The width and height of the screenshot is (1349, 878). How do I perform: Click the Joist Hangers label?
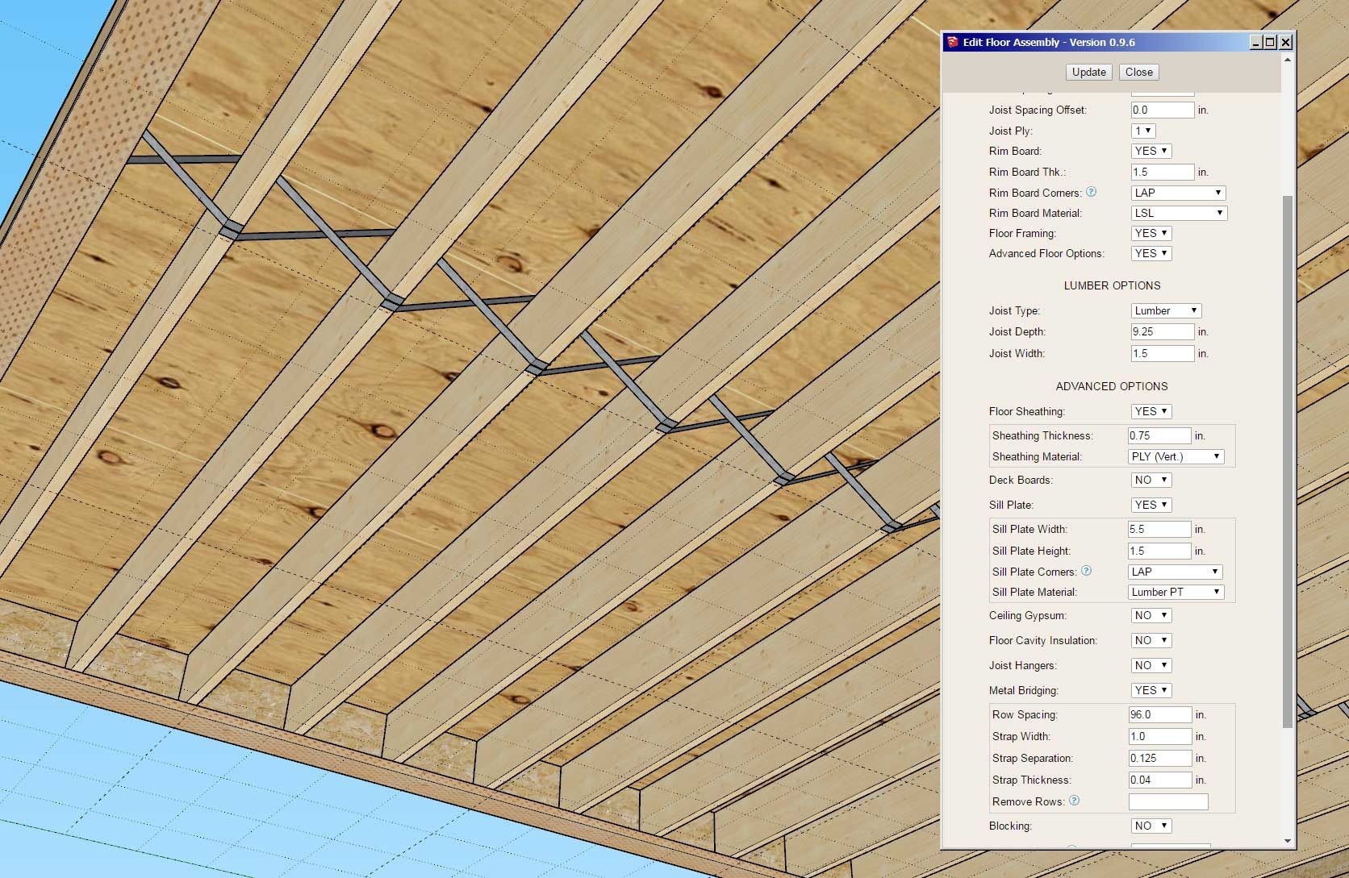tap(1022, 665)
